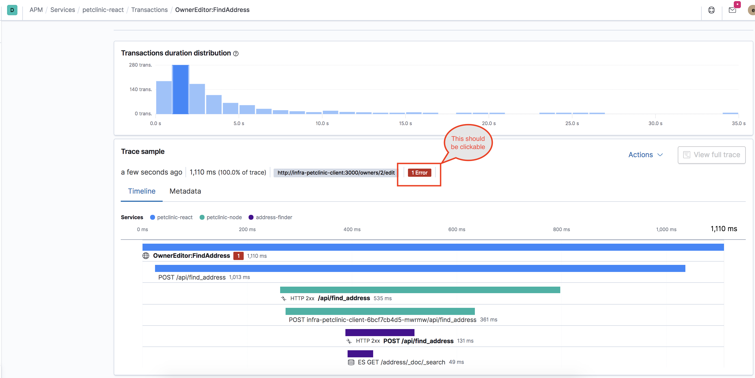Click the distribution help question-mark icon
Screen dimensions: 755x378
click(236, 53)
